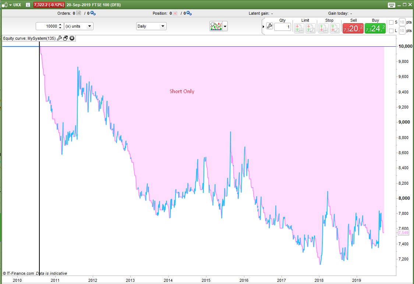Click the 2019 time axis label
This screenshot has height=284, width=414.
(x=357, y=280)
